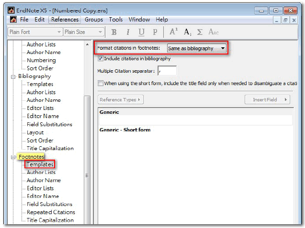The image size is (305, 228).
Task: Open Reference Types menu button
Action: coord(121,99)
